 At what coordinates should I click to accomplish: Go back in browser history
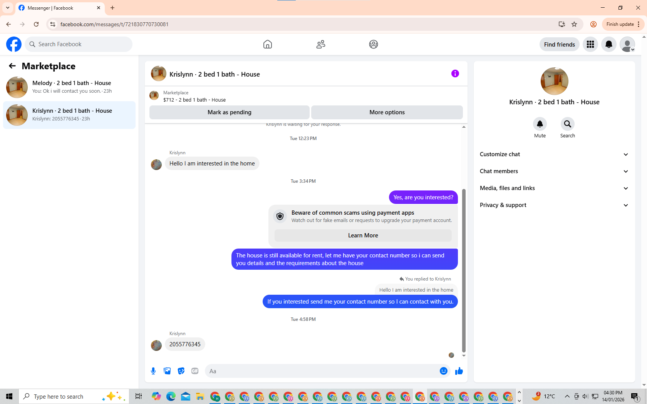[x=8, y=24]
